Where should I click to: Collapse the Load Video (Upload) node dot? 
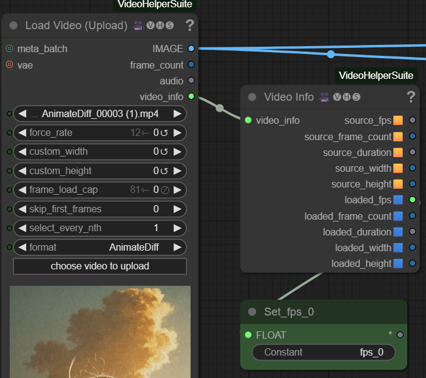click(13, 25)
